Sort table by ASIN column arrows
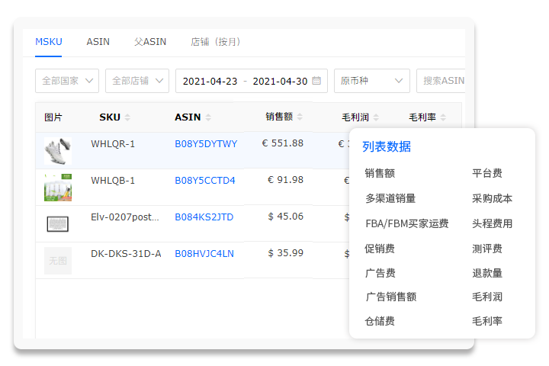Viewport: 549px width, 366px height. tap(208, 117)
